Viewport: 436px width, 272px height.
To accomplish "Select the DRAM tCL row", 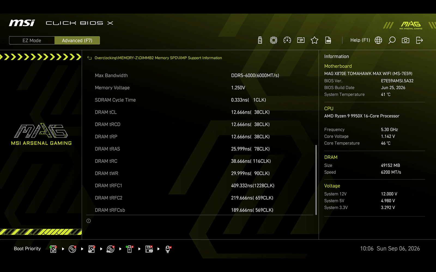I will [200, 112].
